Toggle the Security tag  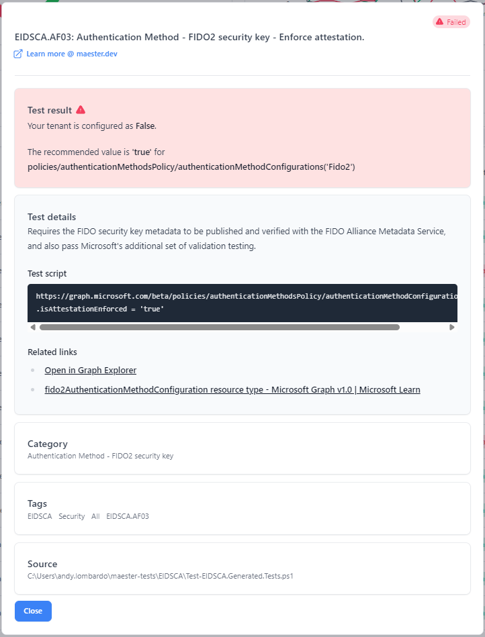(71, 516)
